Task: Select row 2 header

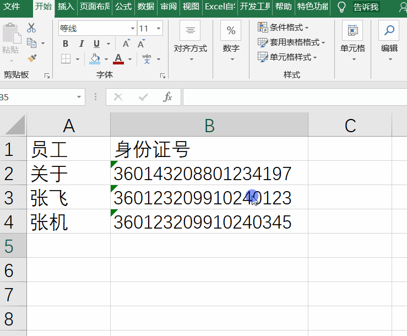Action: point(13,173)
